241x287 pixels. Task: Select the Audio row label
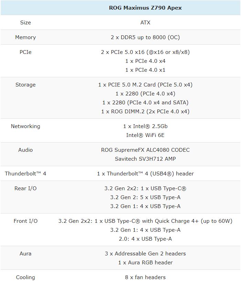pyautogui.click(x=25, y=150)
